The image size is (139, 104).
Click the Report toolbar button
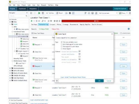click(x=59, y=13)
